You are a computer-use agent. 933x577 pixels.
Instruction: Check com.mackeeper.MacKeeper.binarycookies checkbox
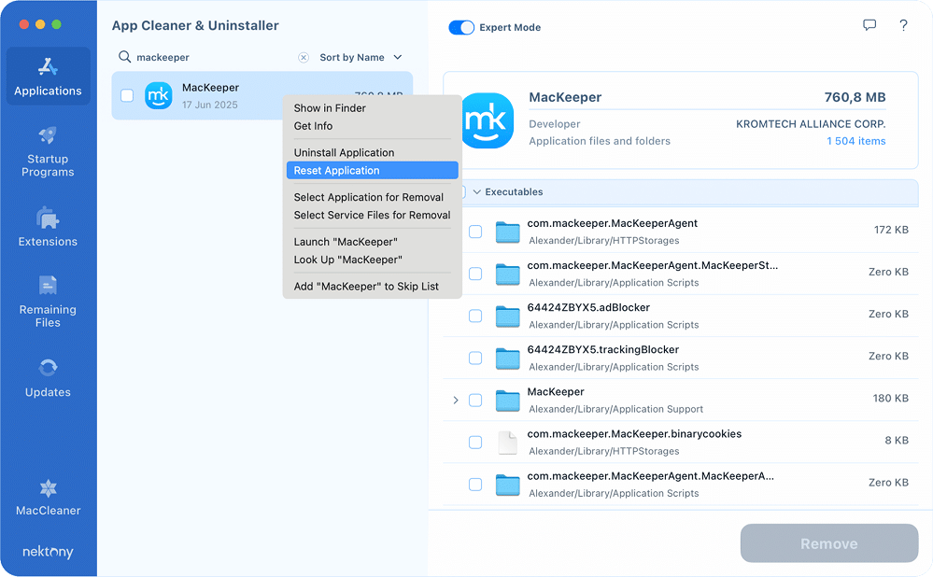(475, 443)
